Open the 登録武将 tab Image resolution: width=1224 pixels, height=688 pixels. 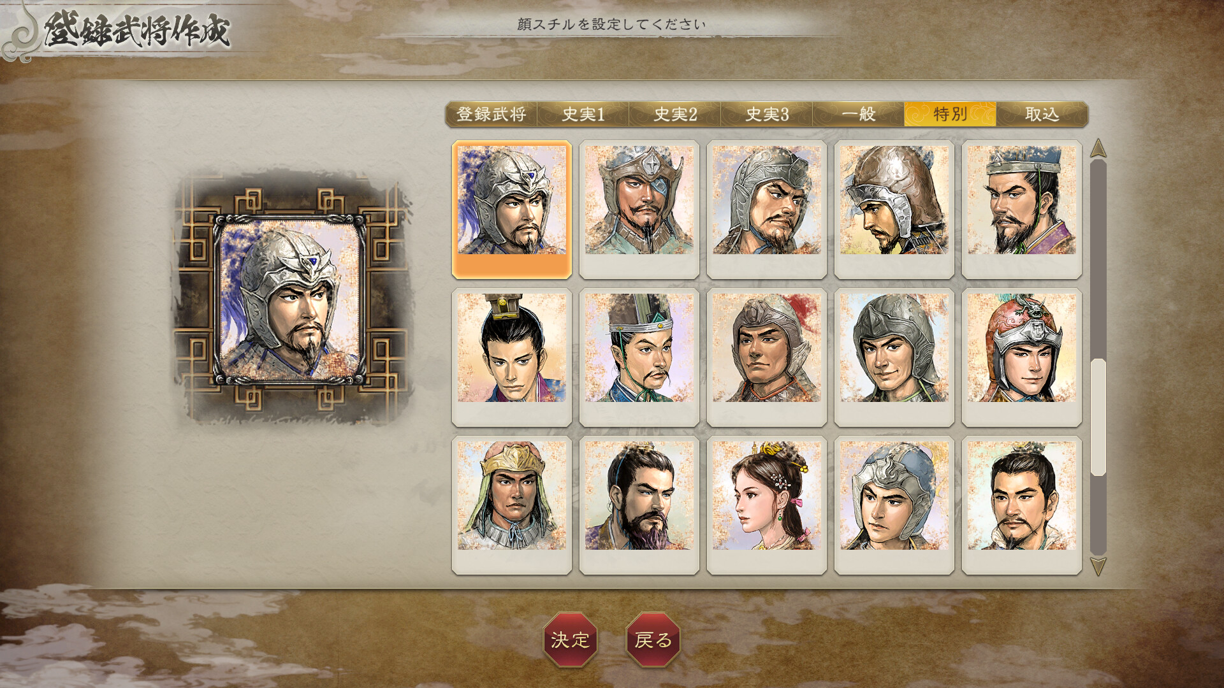pyautogui.click(x=492, y=114)
